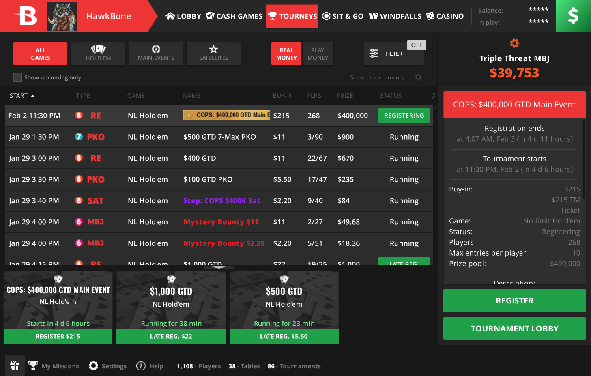The width and height of the screenshot is (591, 376).
Task: Open Settings gear in bottom bar
Action: coord(94,366)
